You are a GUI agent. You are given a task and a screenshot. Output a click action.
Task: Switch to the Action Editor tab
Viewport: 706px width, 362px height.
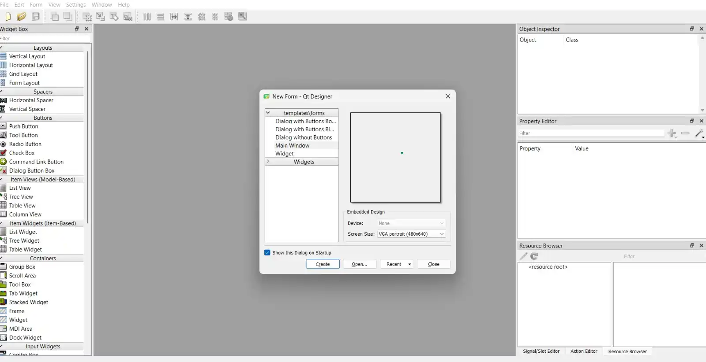[x=584, y=351]
